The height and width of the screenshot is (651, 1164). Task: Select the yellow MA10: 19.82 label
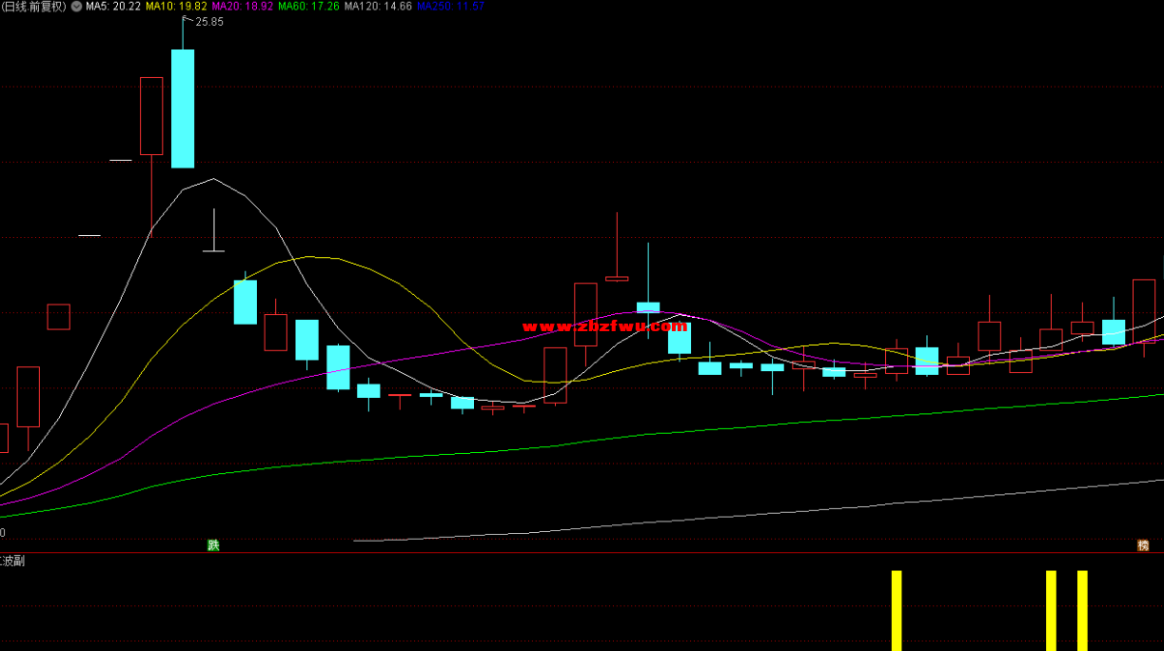point(176,7)
